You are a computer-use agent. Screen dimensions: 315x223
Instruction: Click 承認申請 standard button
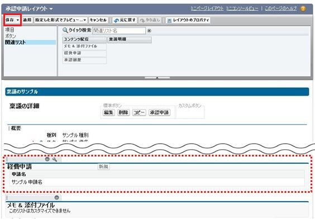point(159,112)
